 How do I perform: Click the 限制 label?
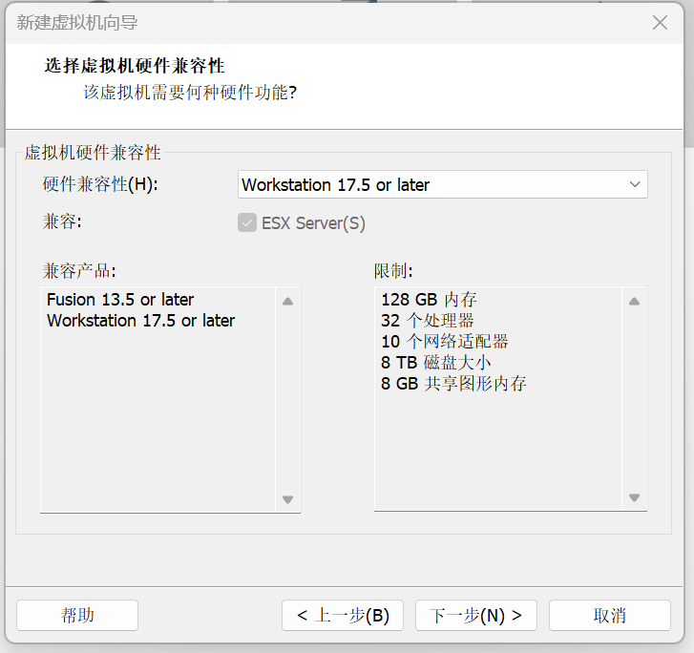coord(393,270)
